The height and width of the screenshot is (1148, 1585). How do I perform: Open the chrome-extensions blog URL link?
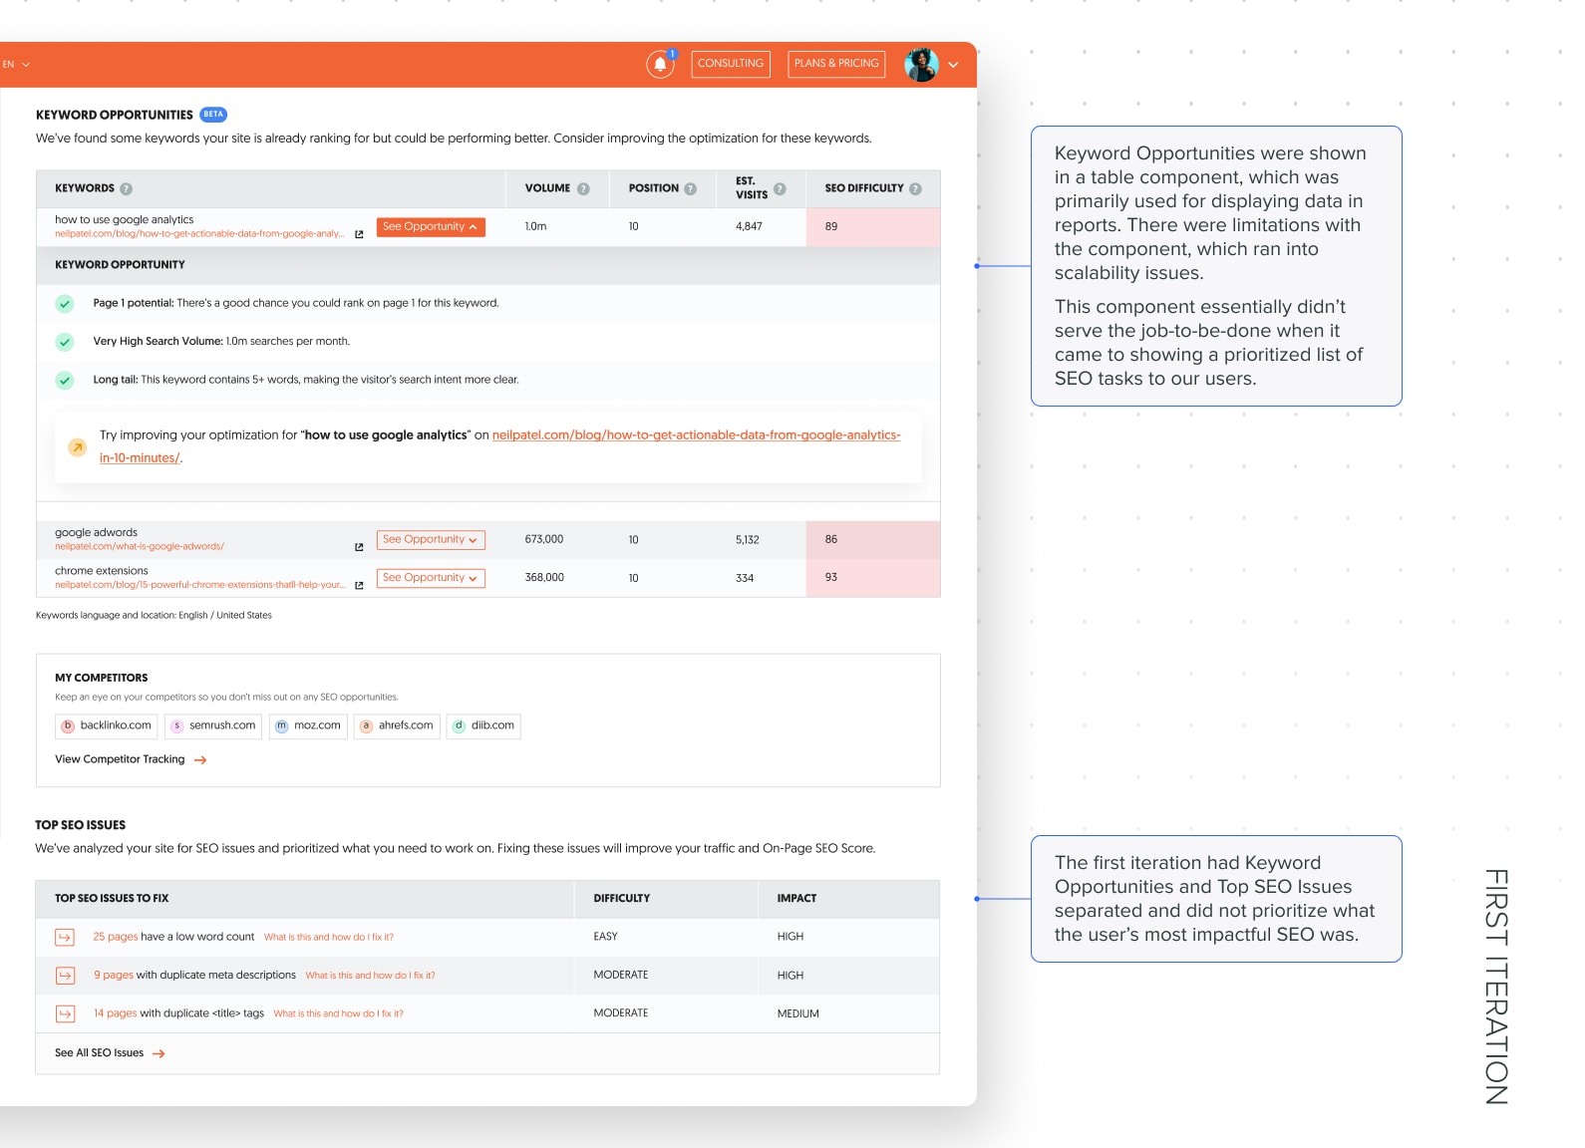pos(199,585)
